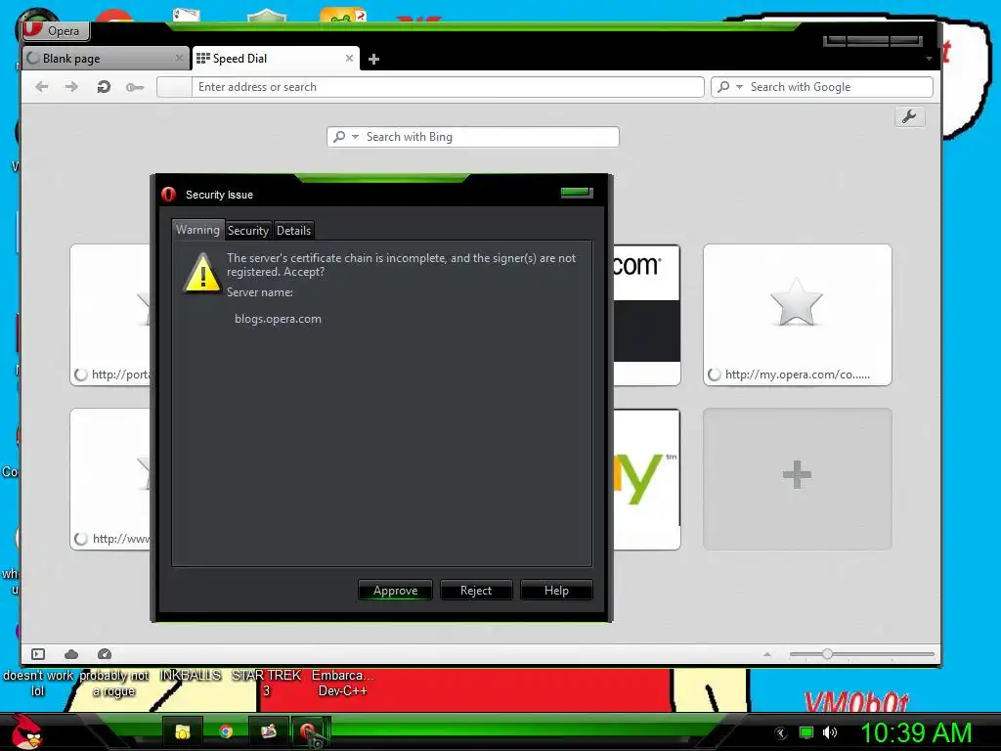
Task: Open the closed tabs dropdown arrow
Action: pyautogui.click(x=929, y=59)
